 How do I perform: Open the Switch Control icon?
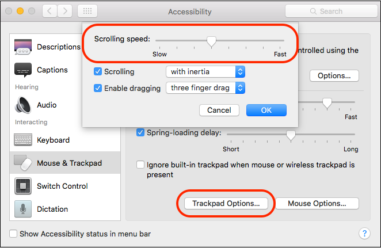click(x=23, y=186)
